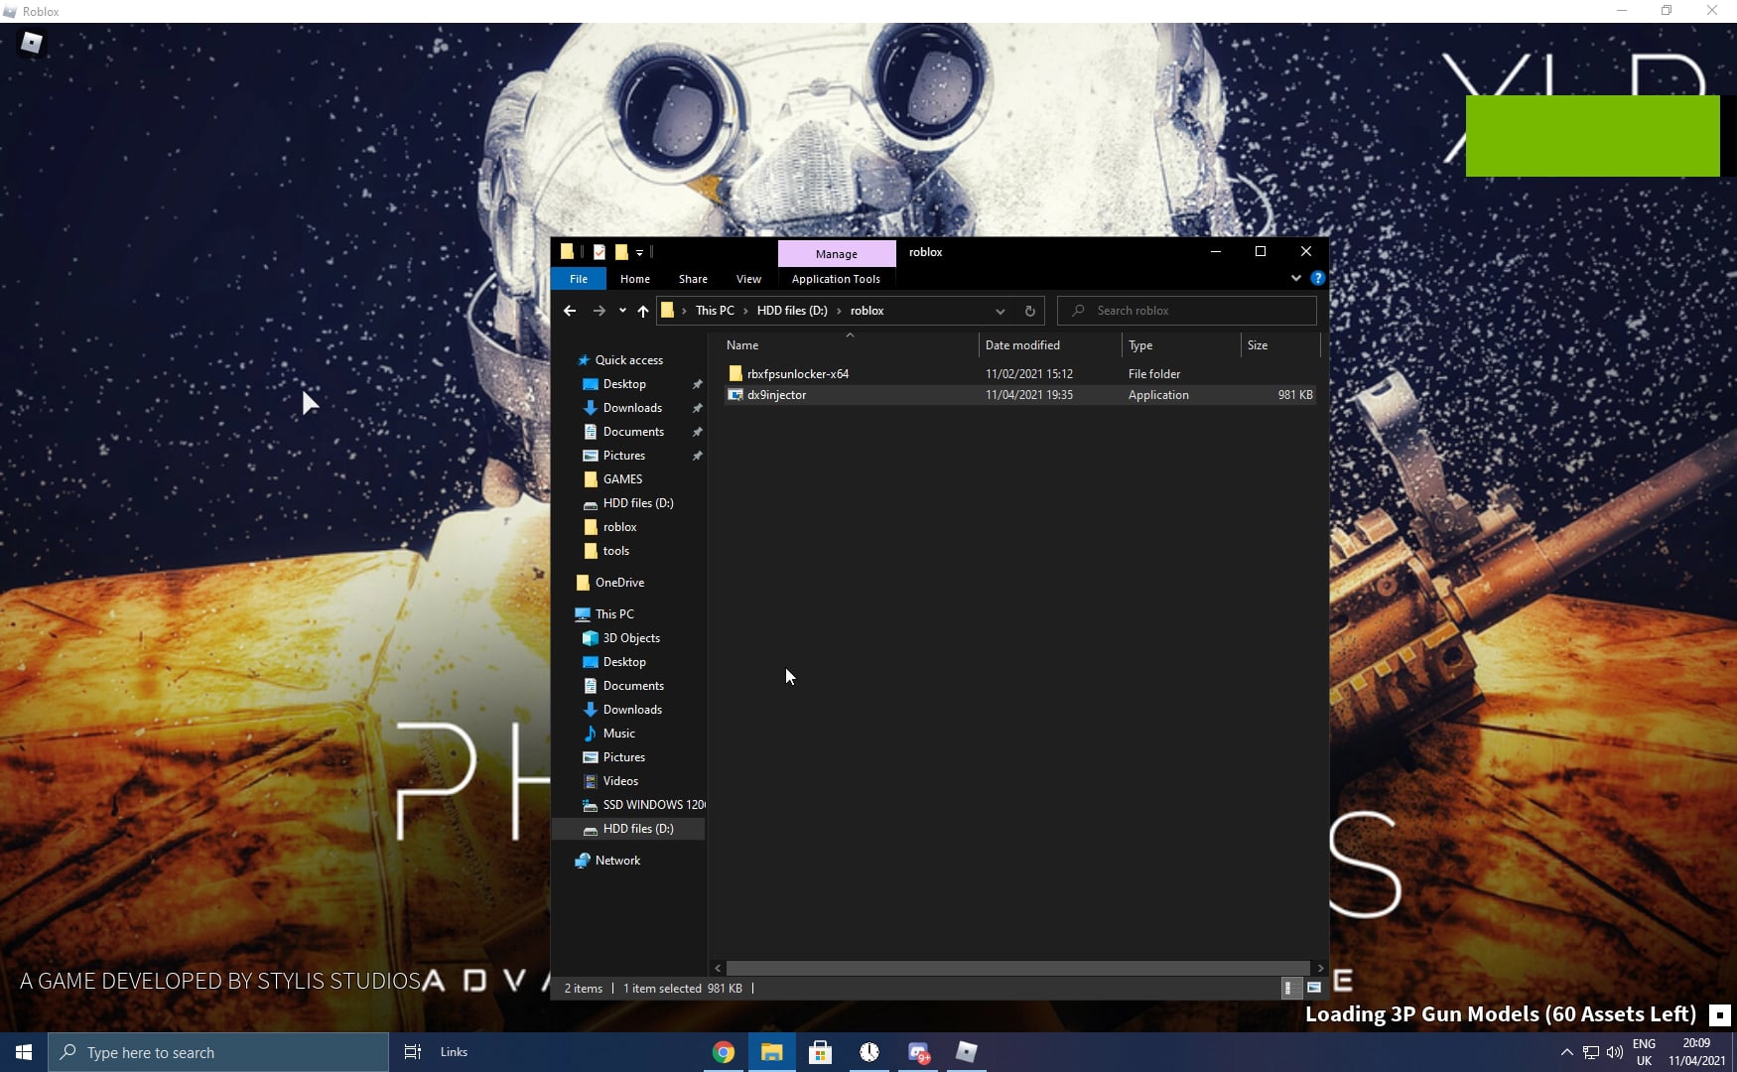
Task: Open the Discord app from the taskbar
Action: pyautogui.click(x=918, y=1052)
